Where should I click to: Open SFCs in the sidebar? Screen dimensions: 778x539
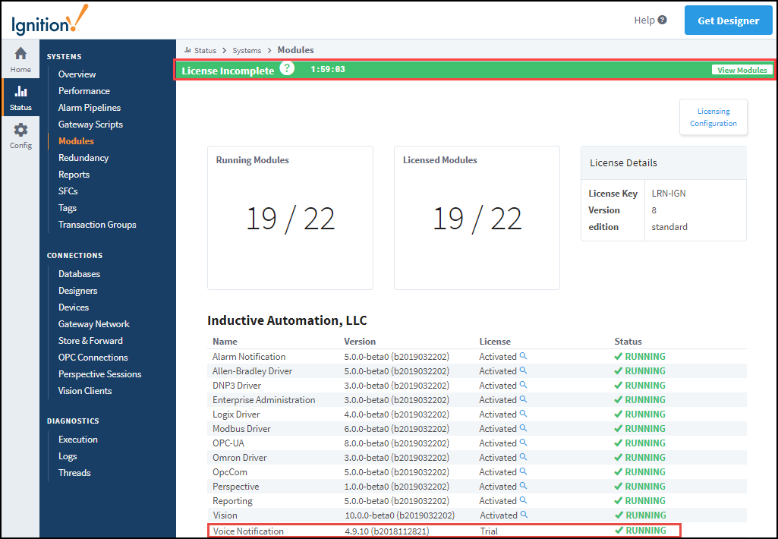pyautogui.click(x=68, y=191)
